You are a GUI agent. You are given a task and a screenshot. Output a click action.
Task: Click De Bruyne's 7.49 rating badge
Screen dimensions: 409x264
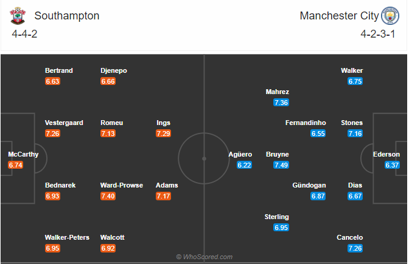point(281,165)
